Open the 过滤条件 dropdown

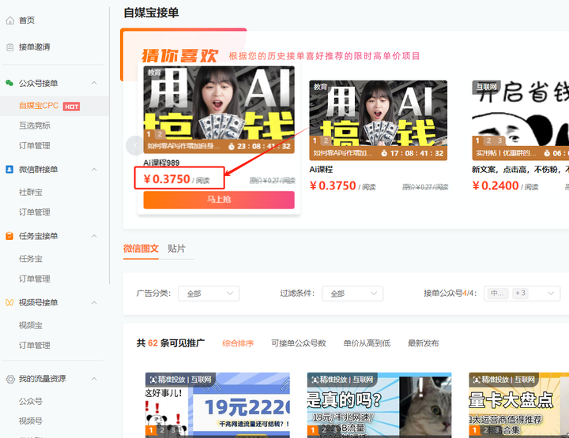point(352,294)
